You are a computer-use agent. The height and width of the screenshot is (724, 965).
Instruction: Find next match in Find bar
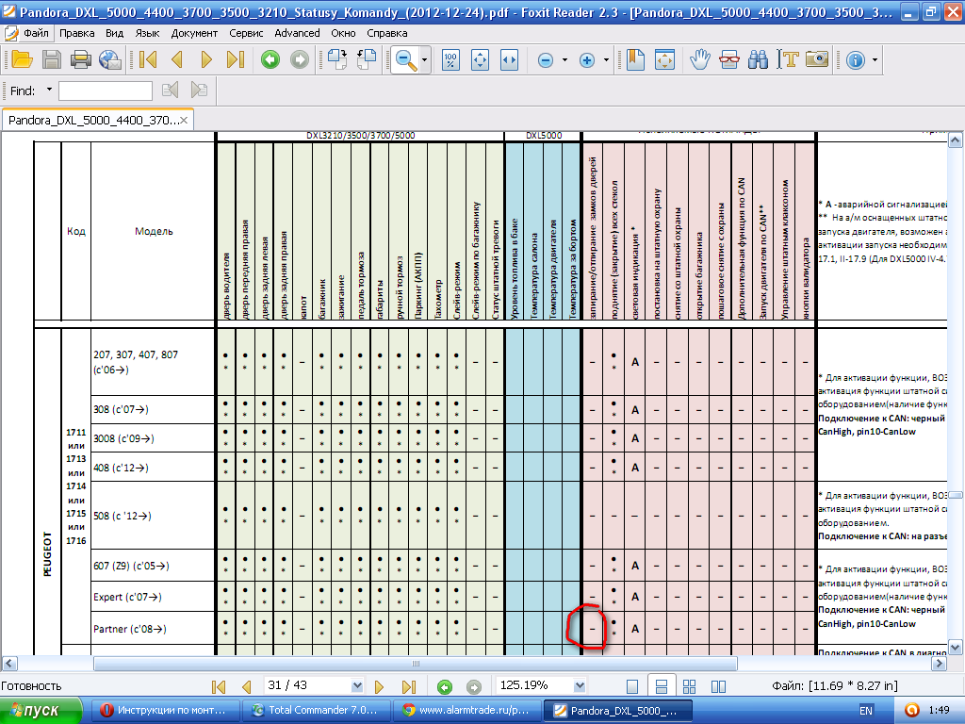[x=199, y=90]
